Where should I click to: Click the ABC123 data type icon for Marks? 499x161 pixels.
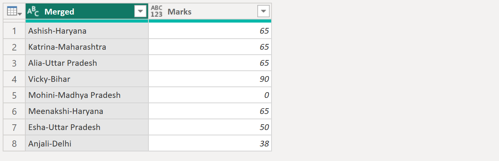(x=156, y=12)
